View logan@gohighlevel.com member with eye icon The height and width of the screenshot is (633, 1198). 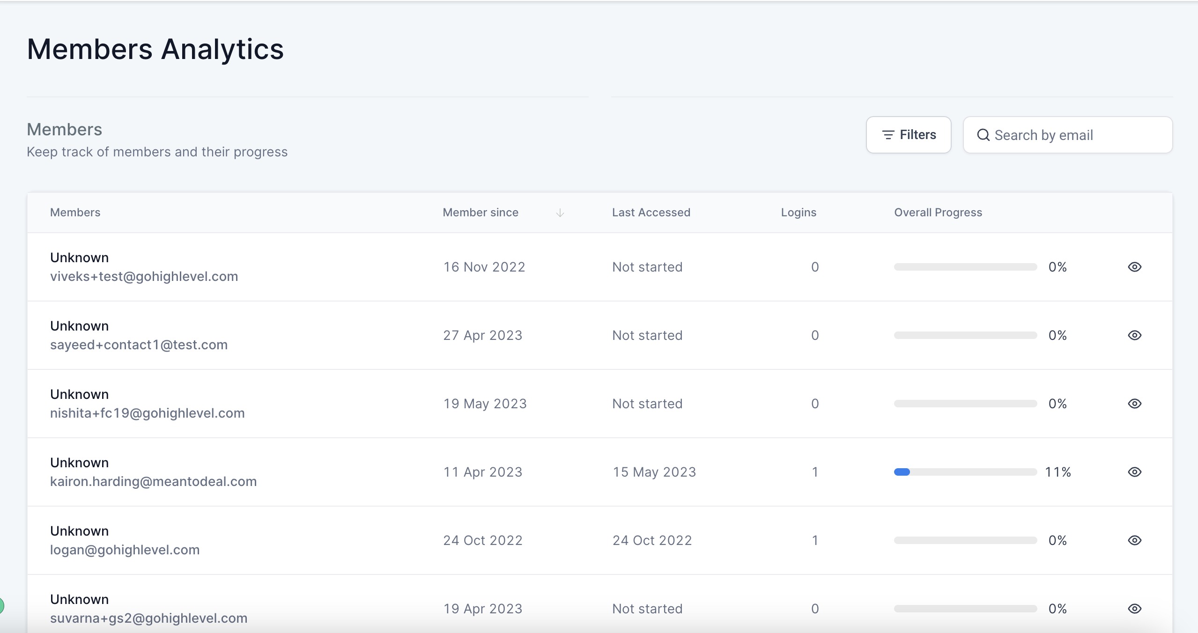pos(1134,540)
